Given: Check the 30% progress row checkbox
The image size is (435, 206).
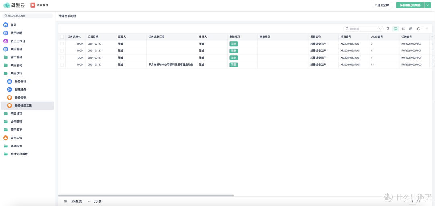Looking at the screenshot, I should (62, 58).
